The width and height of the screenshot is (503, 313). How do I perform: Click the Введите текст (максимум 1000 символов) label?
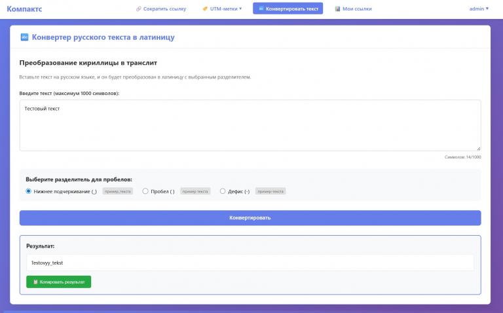tap(69, 94)
